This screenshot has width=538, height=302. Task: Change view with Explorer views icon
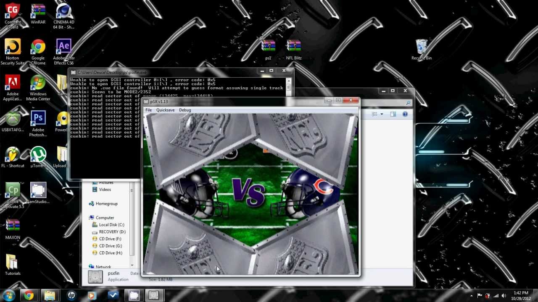click(375, 114)
